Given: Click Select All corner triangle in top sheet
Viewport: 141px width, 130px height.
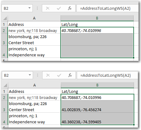Looking at the screenshot, I should (5, 18).
